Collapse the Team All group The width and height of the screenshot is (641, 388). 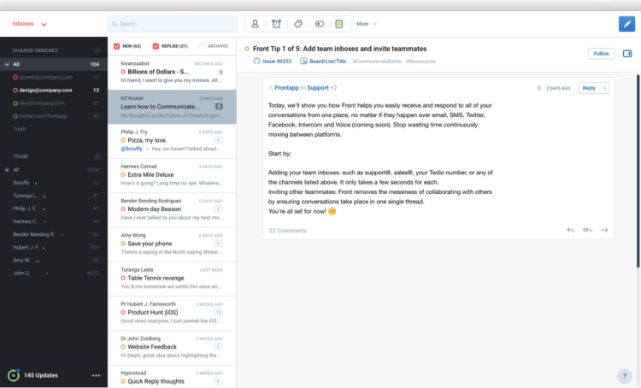(x=7, y=170)
